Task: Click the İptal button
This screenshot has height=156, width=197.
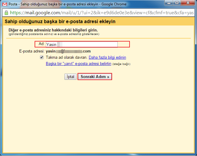Action: (x=70, y=77)
